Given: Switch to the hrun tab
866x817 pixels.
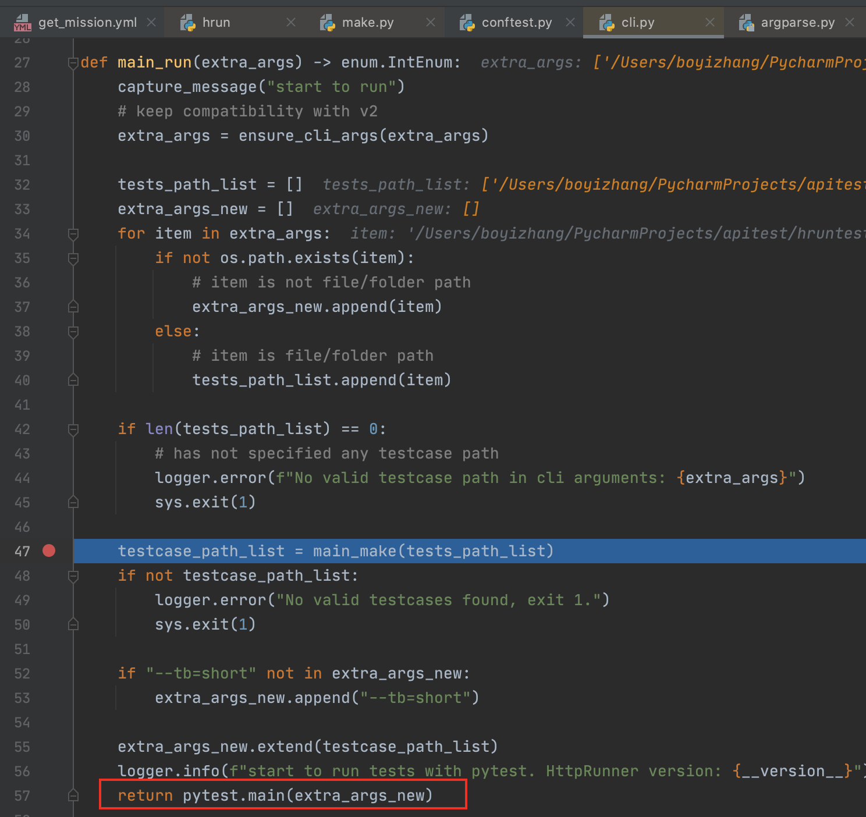Looking at the screenshot, I should [233, 23].
